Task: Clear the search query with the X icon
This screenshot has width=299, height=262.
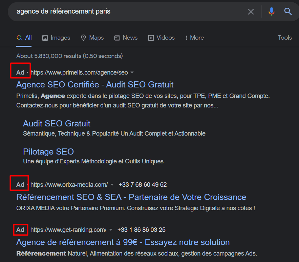Action: point(251,12)
